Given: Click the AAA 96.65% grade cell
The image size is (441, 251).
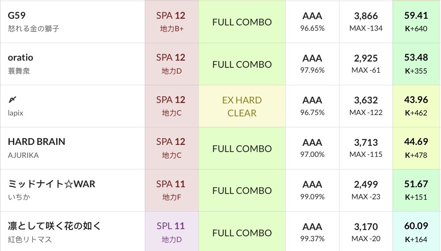Looking at the screenshot, I should click(312, 22).
